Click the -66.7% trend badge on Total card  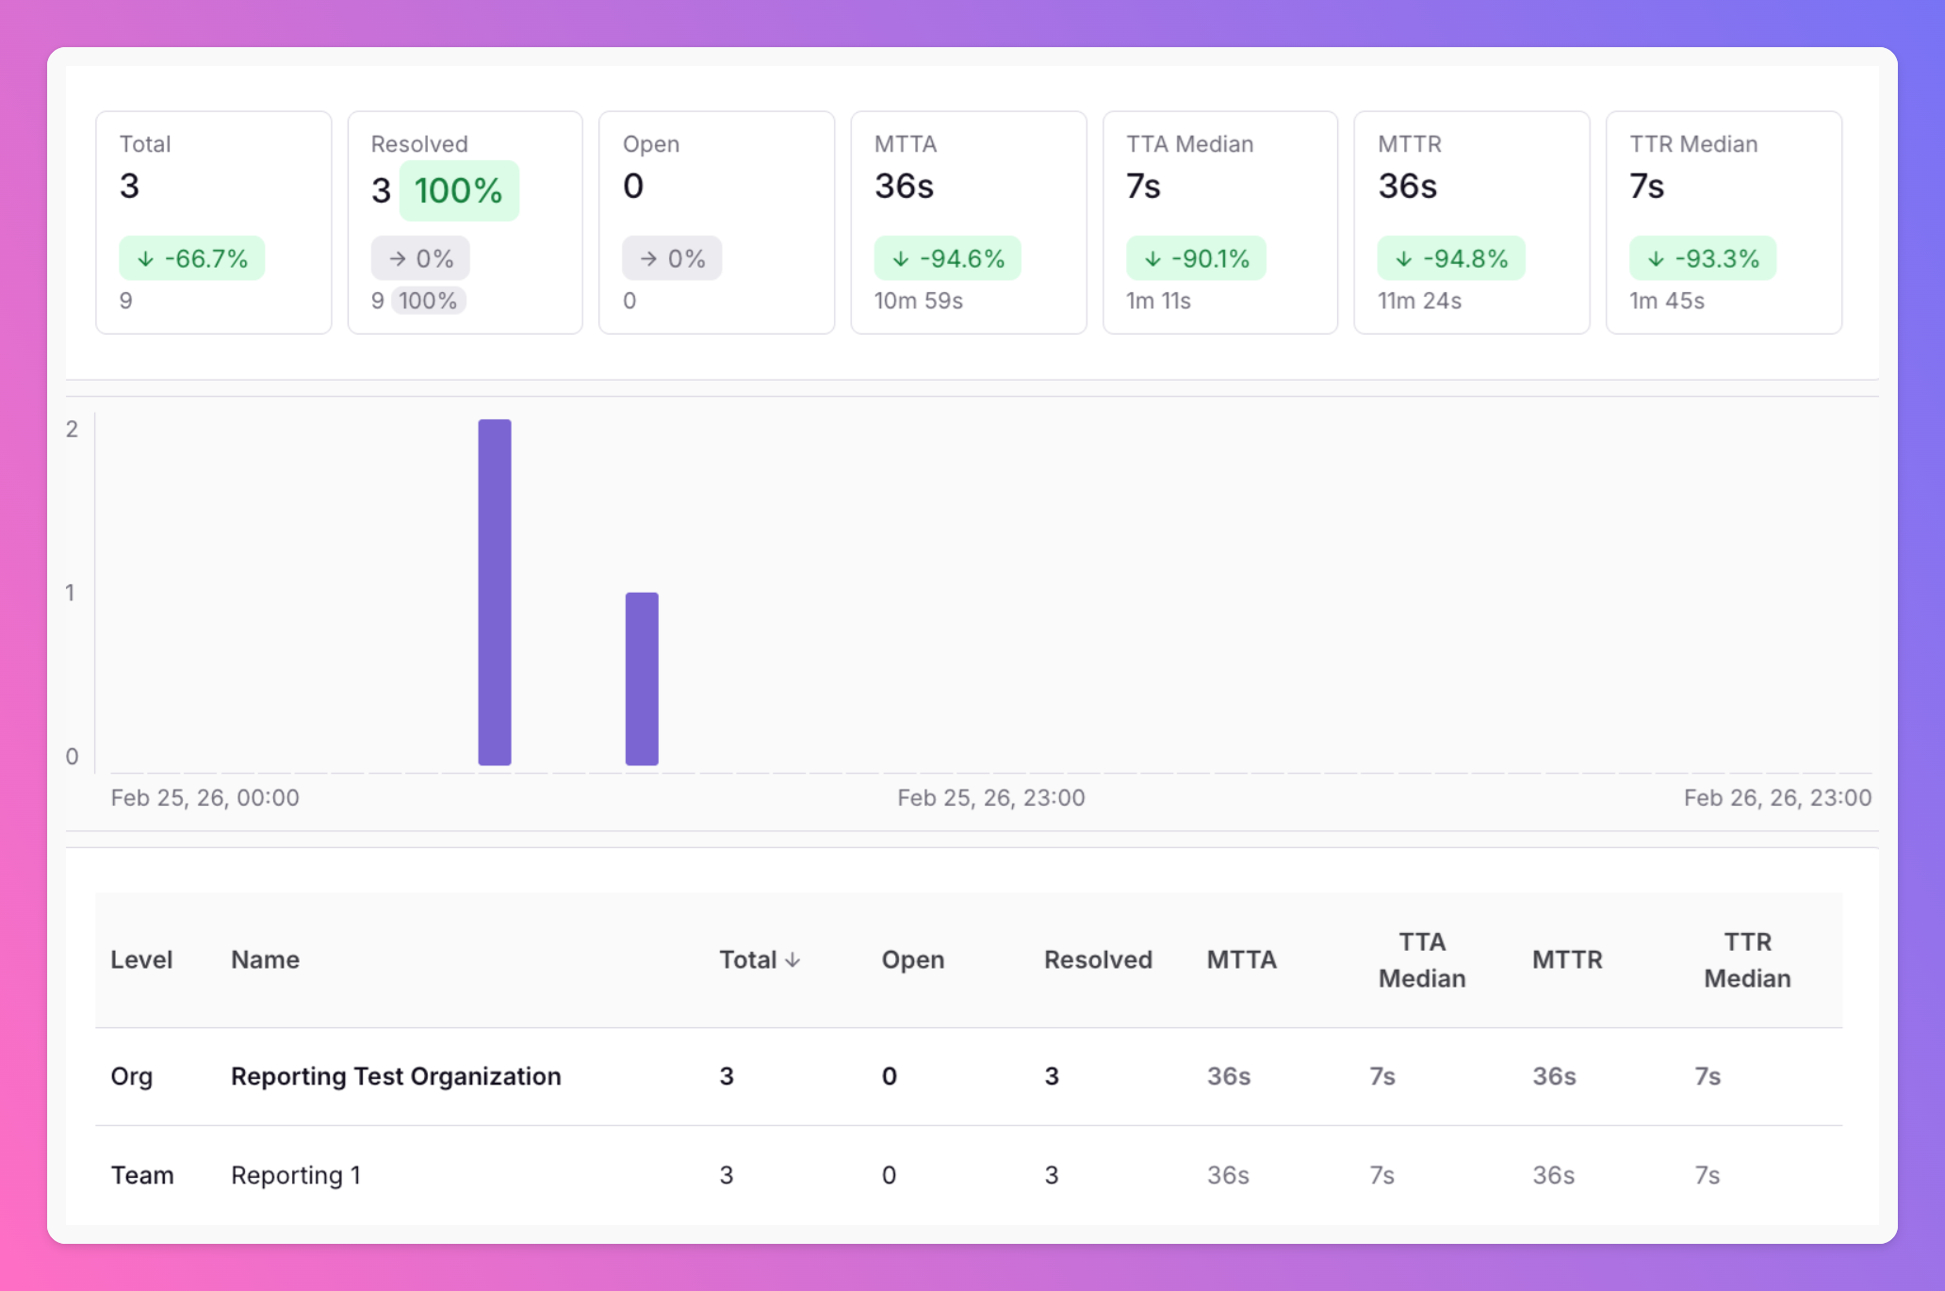192,258
